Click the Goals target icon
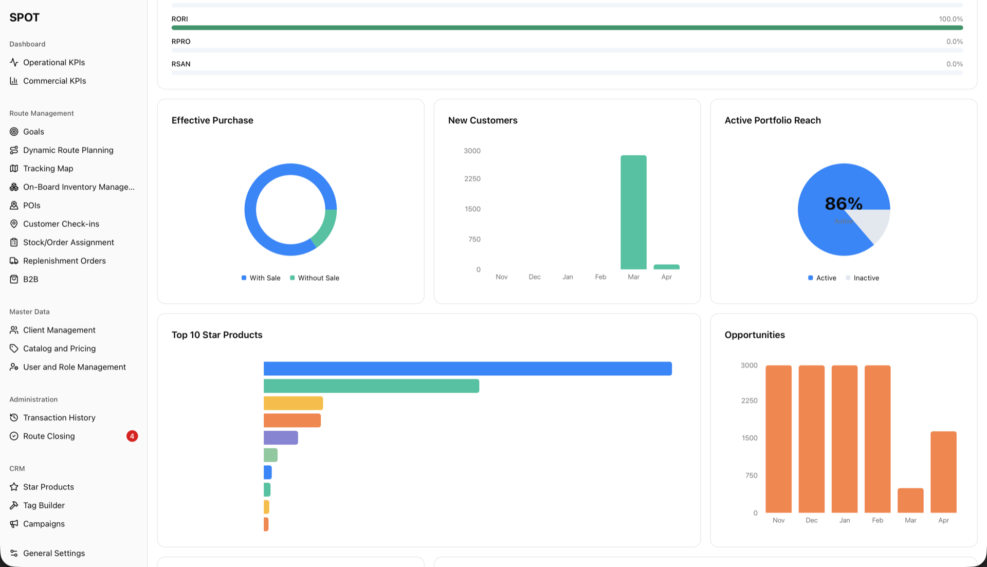Viewport: 987px width, 567px height. coord(14,132)
